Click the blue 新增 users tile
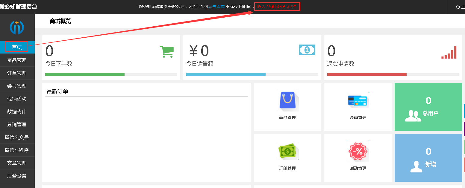This screenshot has height=188, width=465. click(428, 158)
